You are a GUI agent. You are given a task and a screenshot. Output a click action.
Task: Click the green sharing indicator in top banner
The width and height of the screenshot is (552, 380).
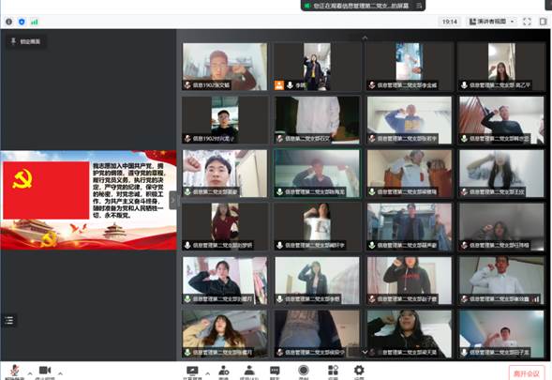click(307, 6)
